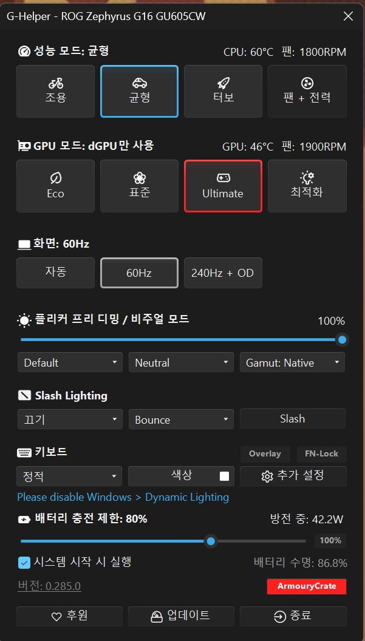The image size is (365, 641).
Task: Open the Default visual mode dropdown
Action: [x=70, y=362]
